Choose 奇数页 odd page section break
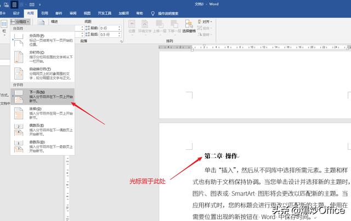This screenshot has height=221, width=351. click(41, 145)
